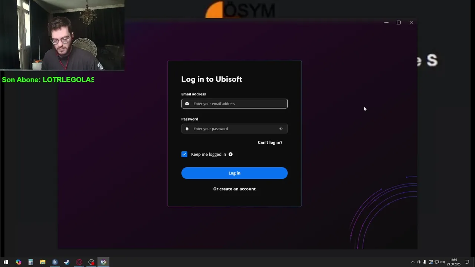Viewport: 475px width, 267px height.
Task: Click the Son Abone: LOTRLEGOLAS text
Action: (48, 80)
